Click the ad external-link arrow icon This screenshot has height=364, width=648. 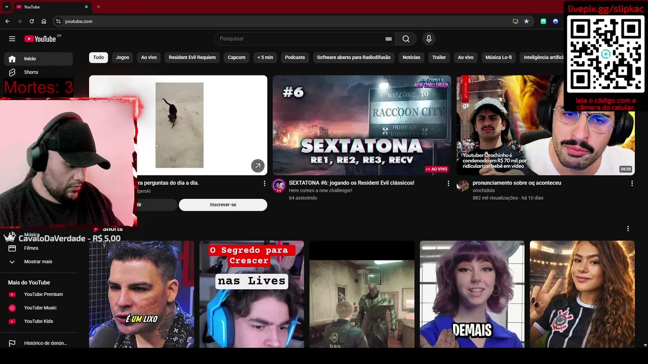click(x=258, y=165)
